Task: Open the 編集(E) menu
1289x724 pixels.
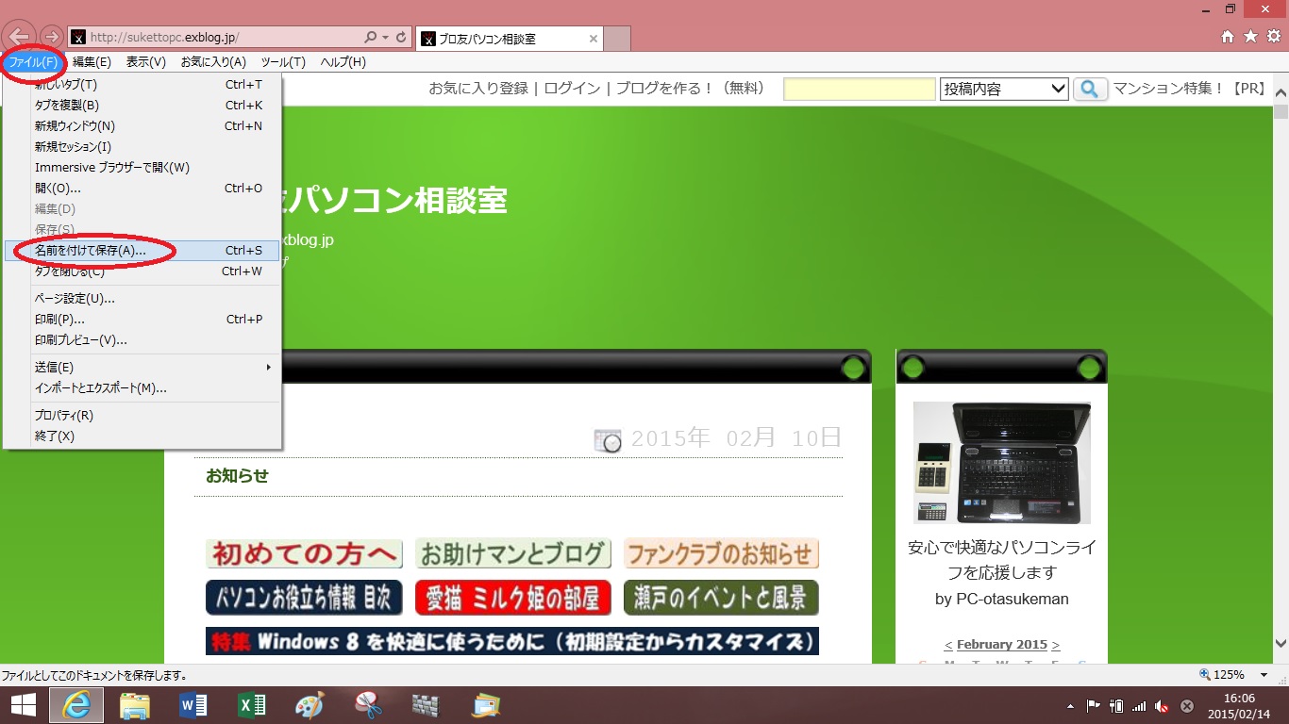Action: tap(92, 62)
